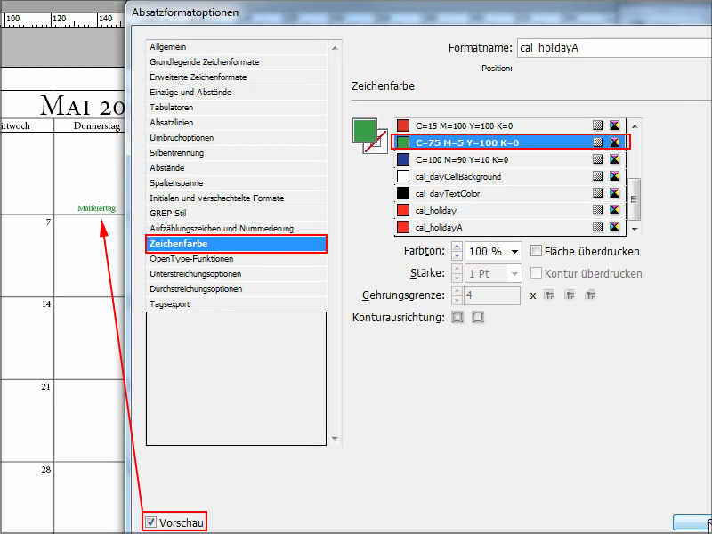712x534 pixels.
Task: Click process color icon of cal_holiday row
Action: (597, 209)
